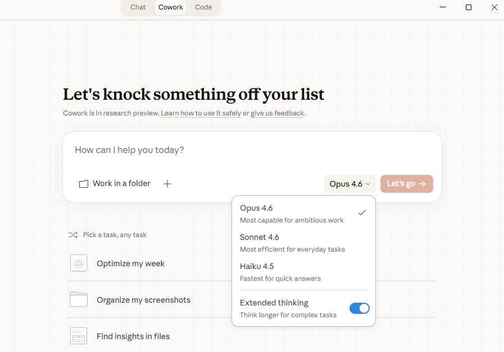The image size is (504, 352).
Task: Close the application window
Action: click(494, 7)
